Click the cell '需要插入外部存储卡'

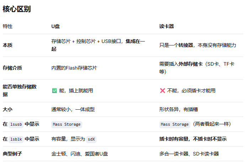click(197, 68)
